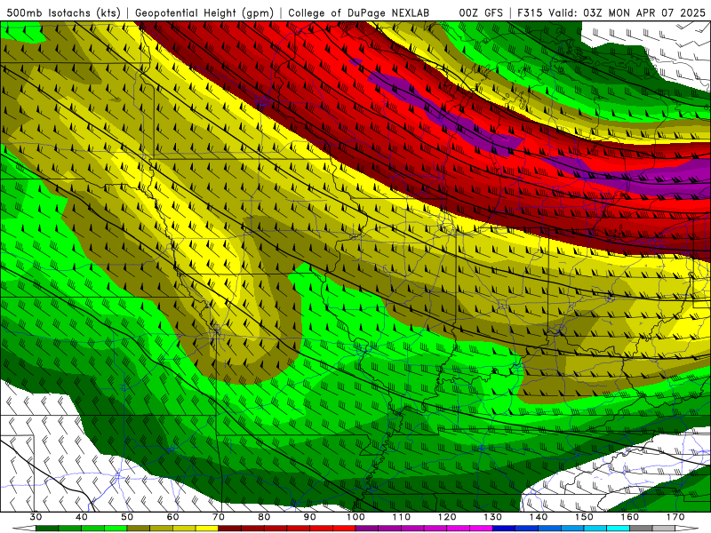The width and height of the screenshot is (711, 533).
Task: Click the "00Z GFS" model run label
Action: click(481, 12)
